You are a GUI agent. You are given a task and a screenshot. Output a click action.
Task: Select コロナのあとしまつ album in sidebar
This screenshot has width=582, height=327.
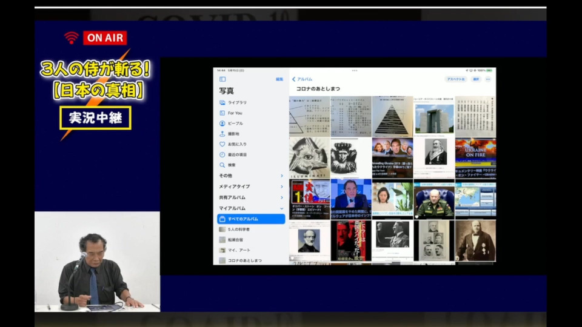point(251,260)
